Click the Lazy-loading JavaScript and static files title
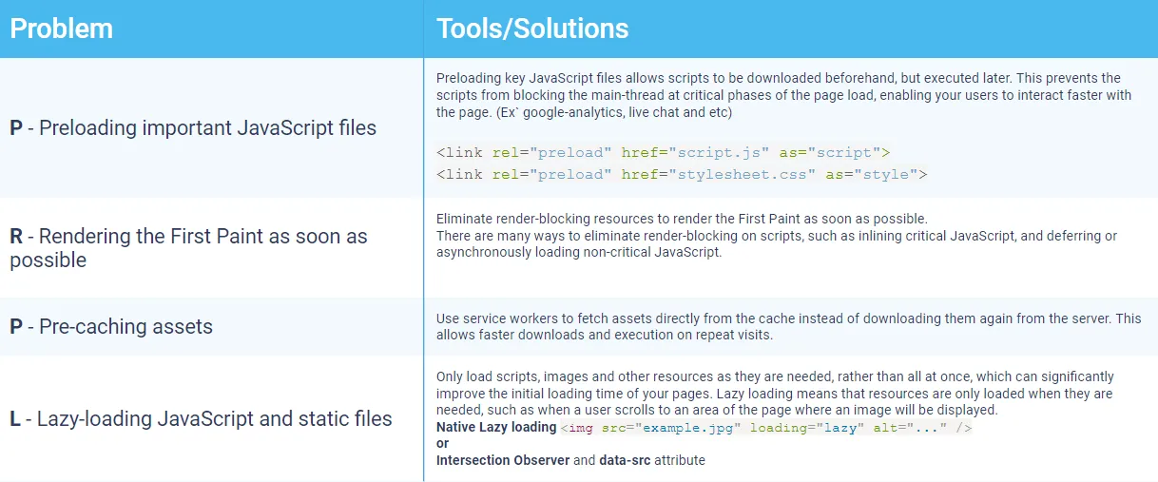 click(201, 418)
